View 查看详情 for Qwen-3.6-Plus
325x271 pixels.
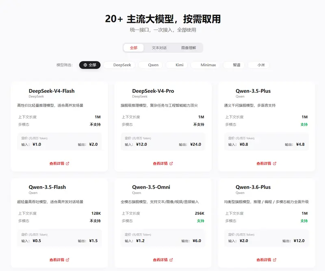[x=266, y=260]
